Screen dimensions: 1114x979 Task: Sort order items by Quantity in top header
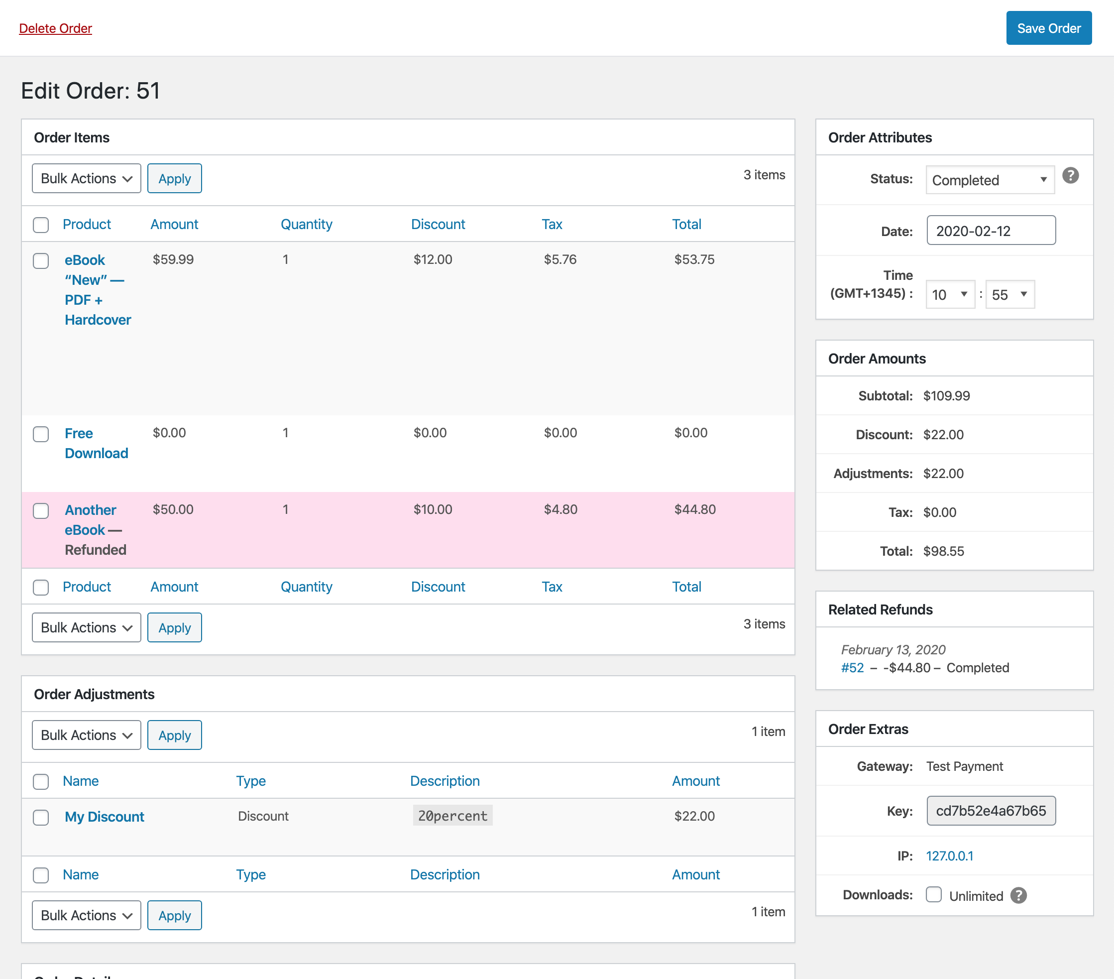click(306, 224)
